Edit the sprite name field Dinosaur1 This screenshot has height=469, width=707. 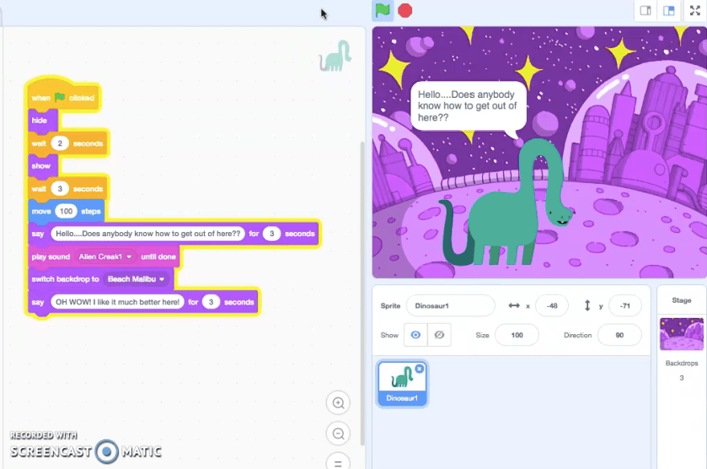(450, 305)
